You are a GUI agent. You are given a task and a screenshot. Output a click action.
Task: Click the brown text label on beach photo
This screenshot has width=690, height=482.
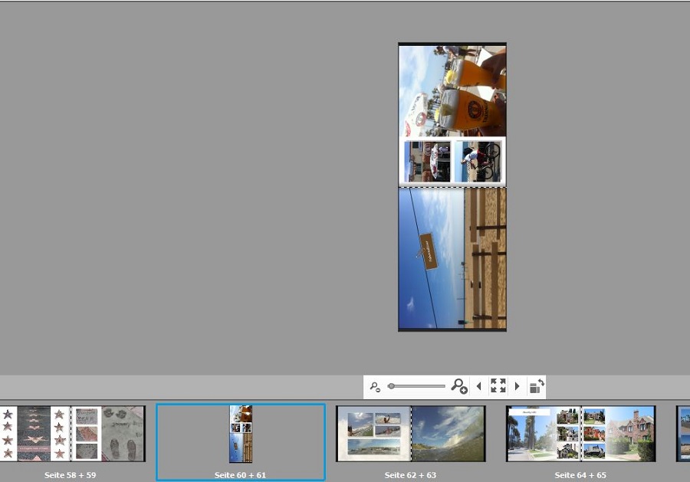click(428, 251)
